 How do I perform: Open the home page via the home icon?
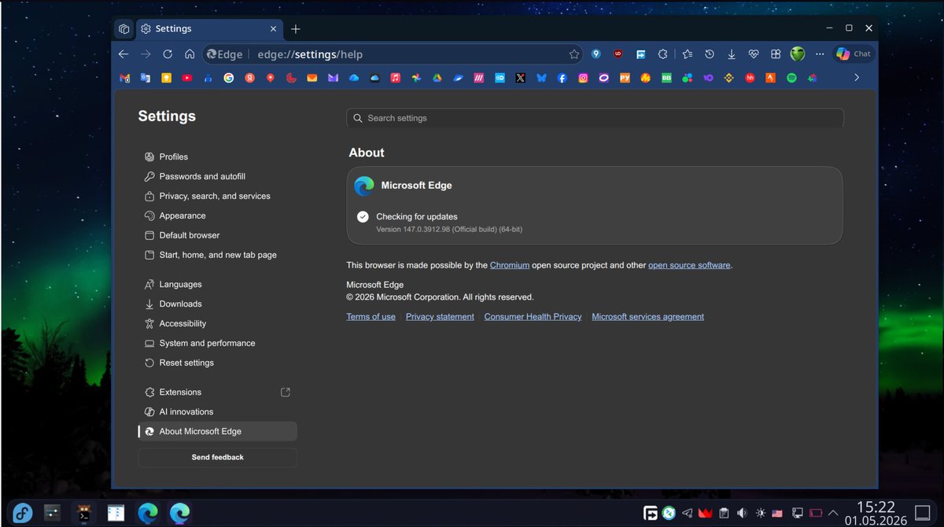coord(190,54)
